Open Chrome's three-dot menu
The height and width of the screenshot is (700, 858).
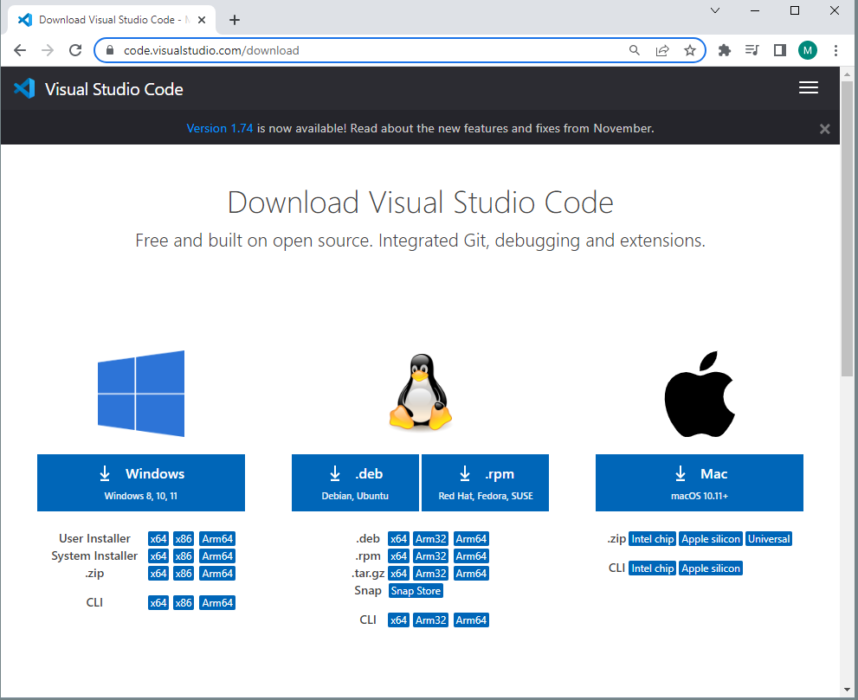coord(835,50)
